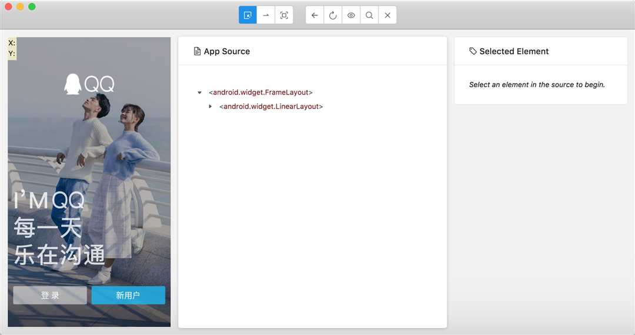Tap the 新用户 button in the app screenshot

[x=128, y=296]
